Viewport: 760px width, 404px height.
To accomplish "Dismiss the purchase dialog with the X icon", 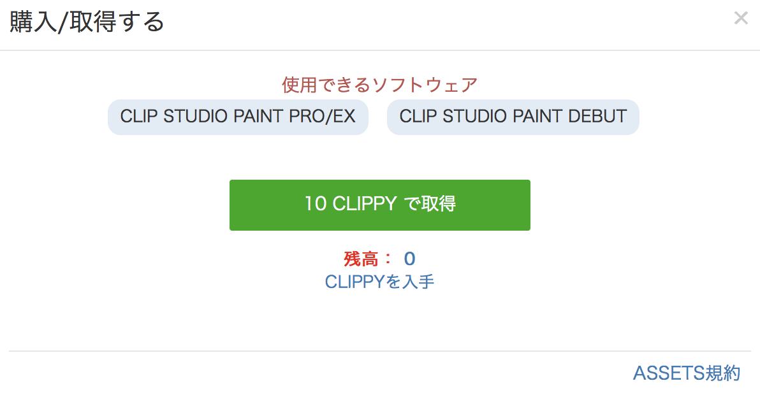I will 740,18.
